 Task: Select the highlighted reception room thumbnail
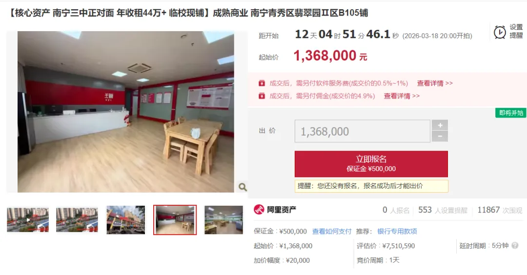coord(175,220)
